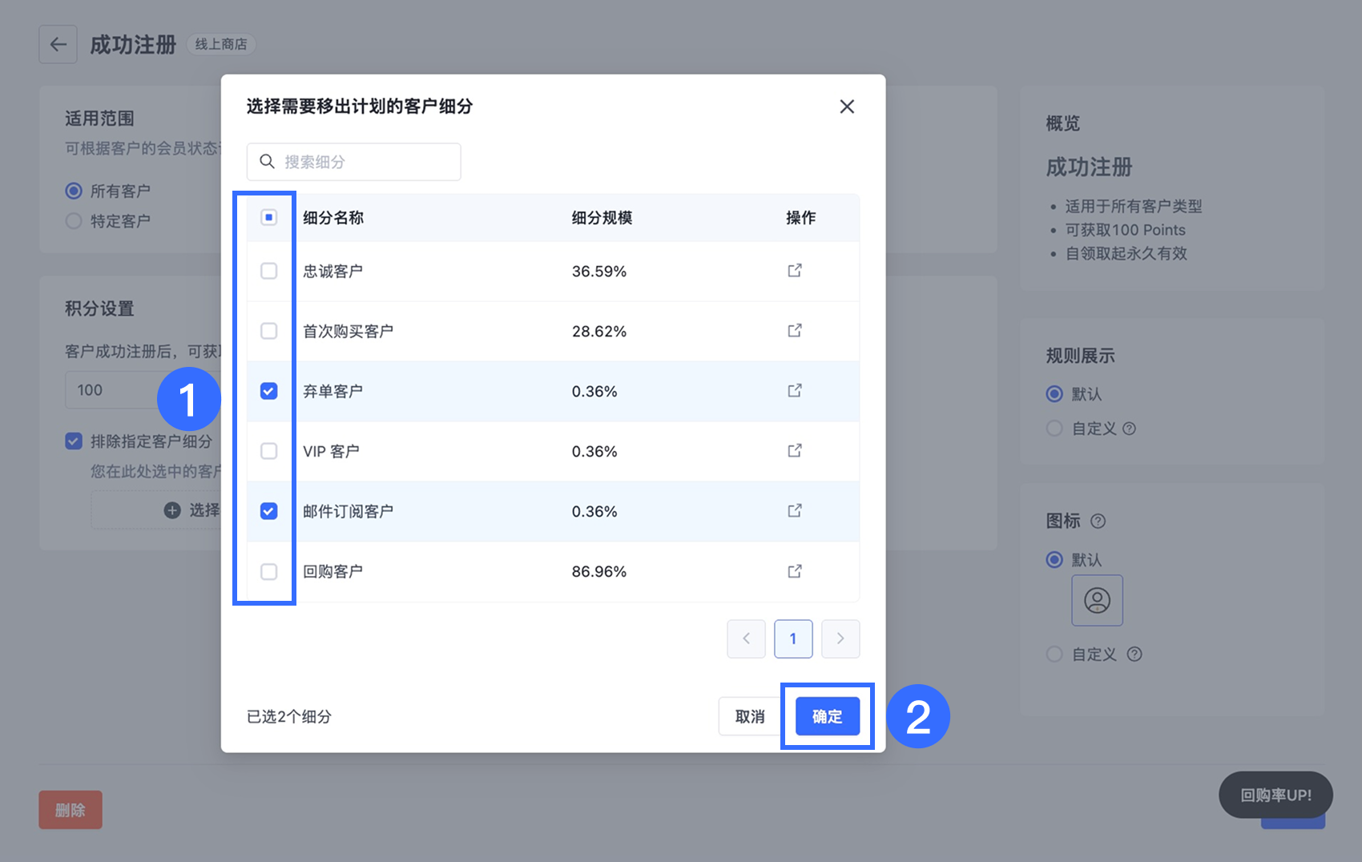Open the 首次购买客户 segment external link icon

tap(795, 331)
